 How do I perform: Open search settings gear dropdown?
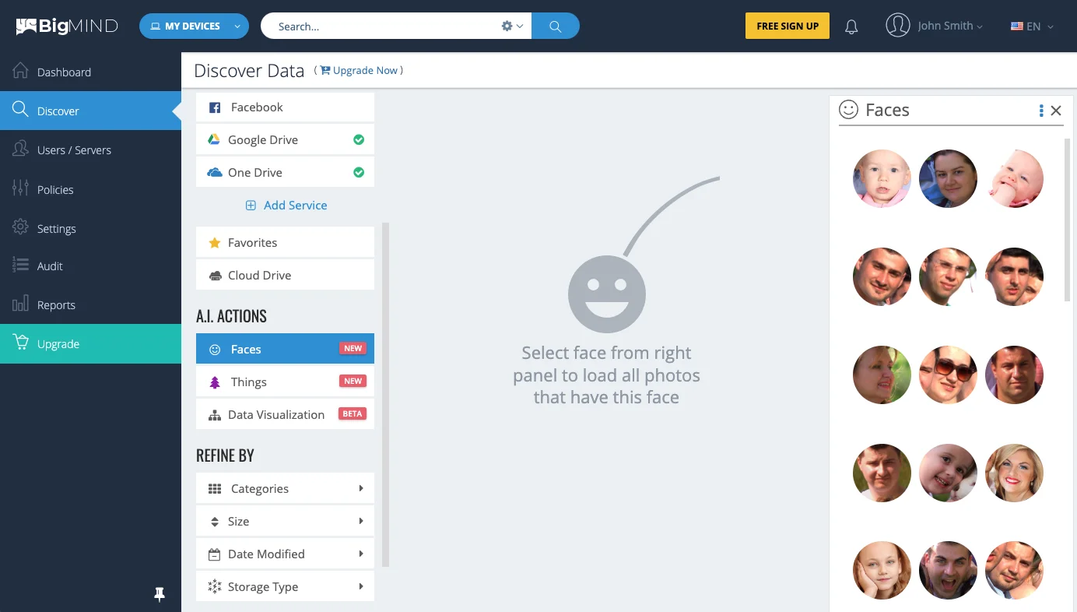(512, 26)
